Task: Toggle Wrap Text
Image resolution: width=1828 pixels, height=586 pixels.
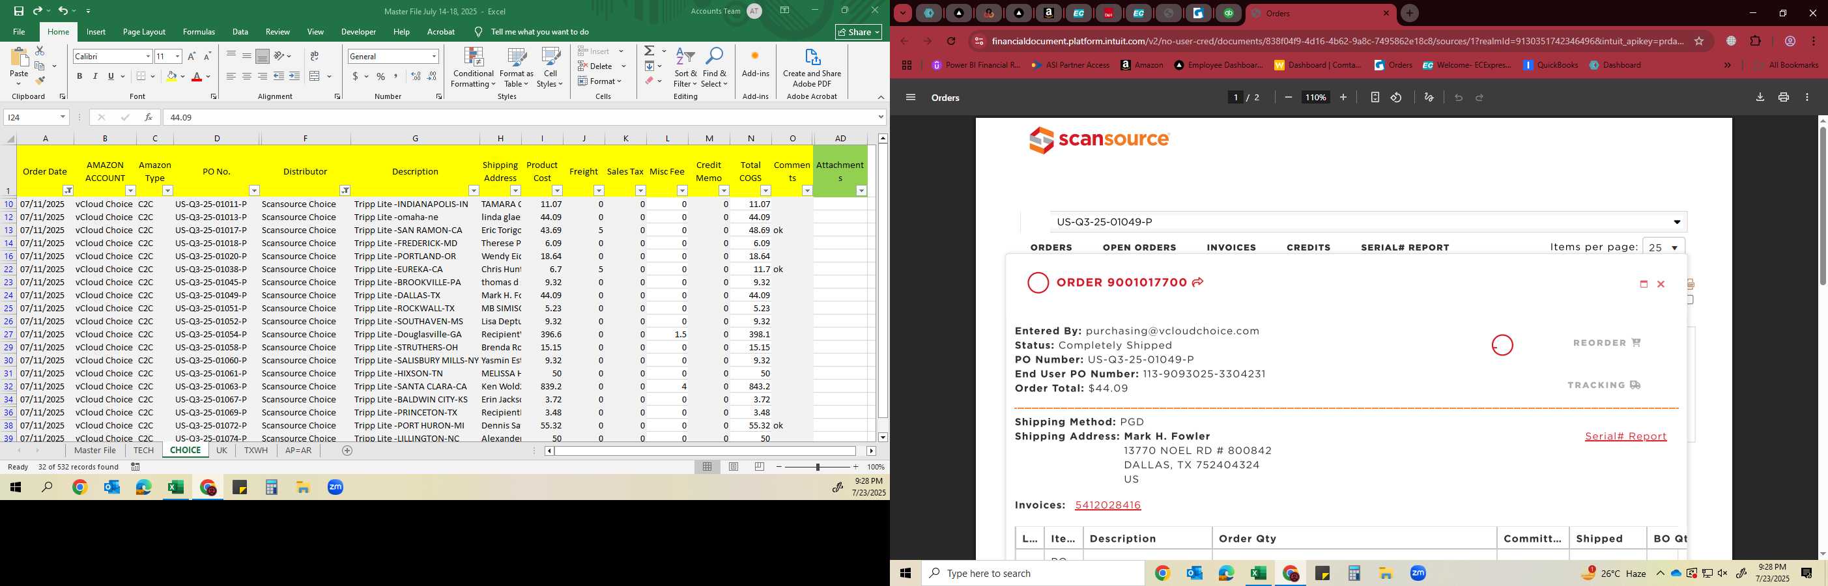Action: coord(315,55)
